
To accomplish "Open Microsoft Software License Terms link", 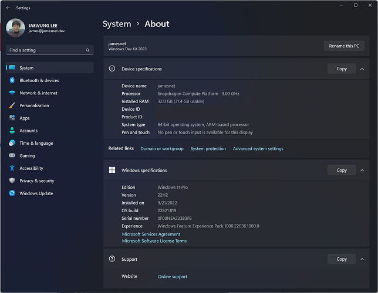I will (x=154, y=241).
